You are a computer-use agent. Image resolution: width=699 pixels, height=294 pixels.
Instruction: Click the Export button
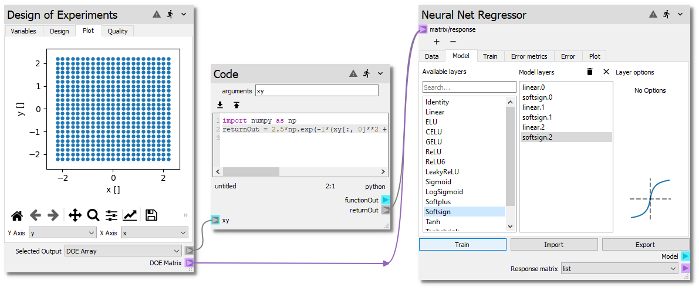[x=645, y=245]
